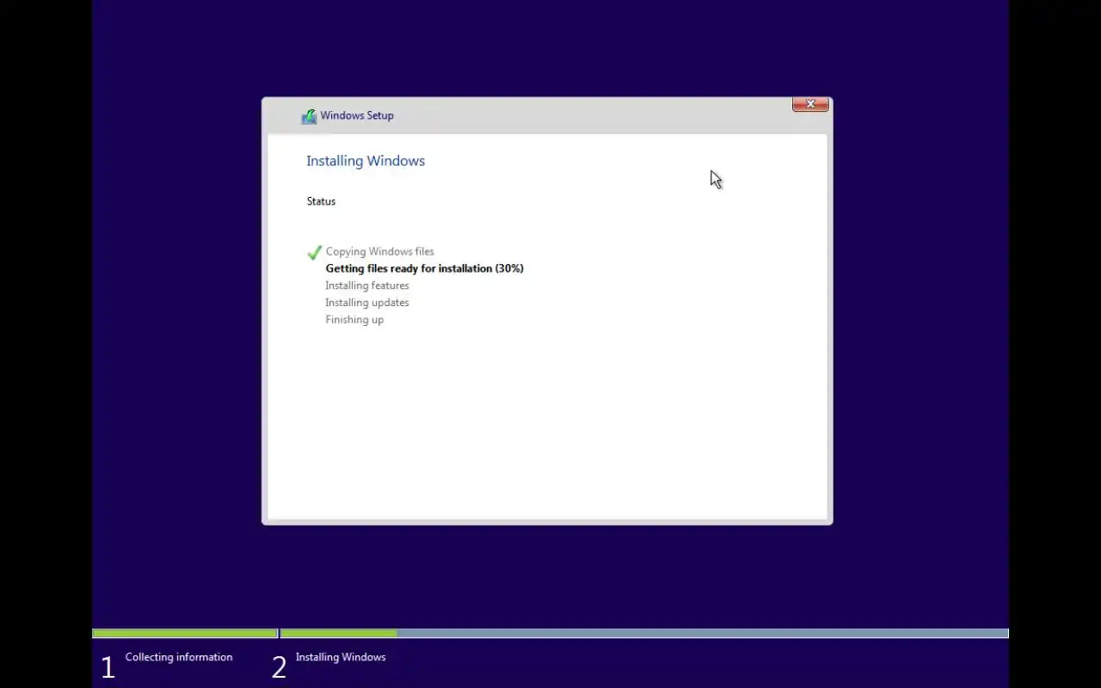Click the green checkmark beside Copying Windows files
This screenshot has height=688, width=1101.
tap(314, 252)
